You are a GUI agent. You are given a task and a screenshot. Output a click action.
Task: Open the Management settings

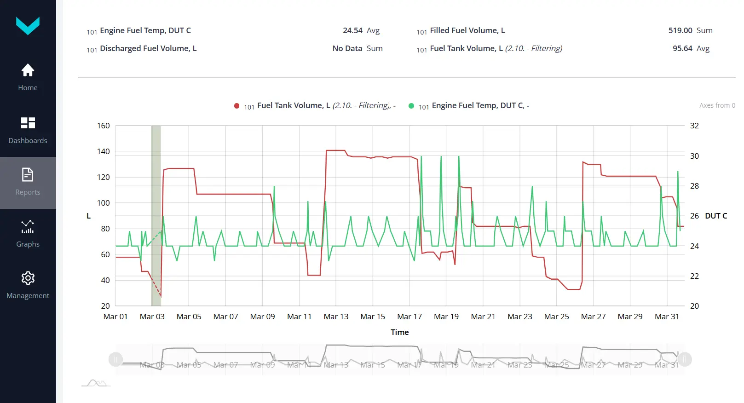pyautogui.click(x=28, y=286)
